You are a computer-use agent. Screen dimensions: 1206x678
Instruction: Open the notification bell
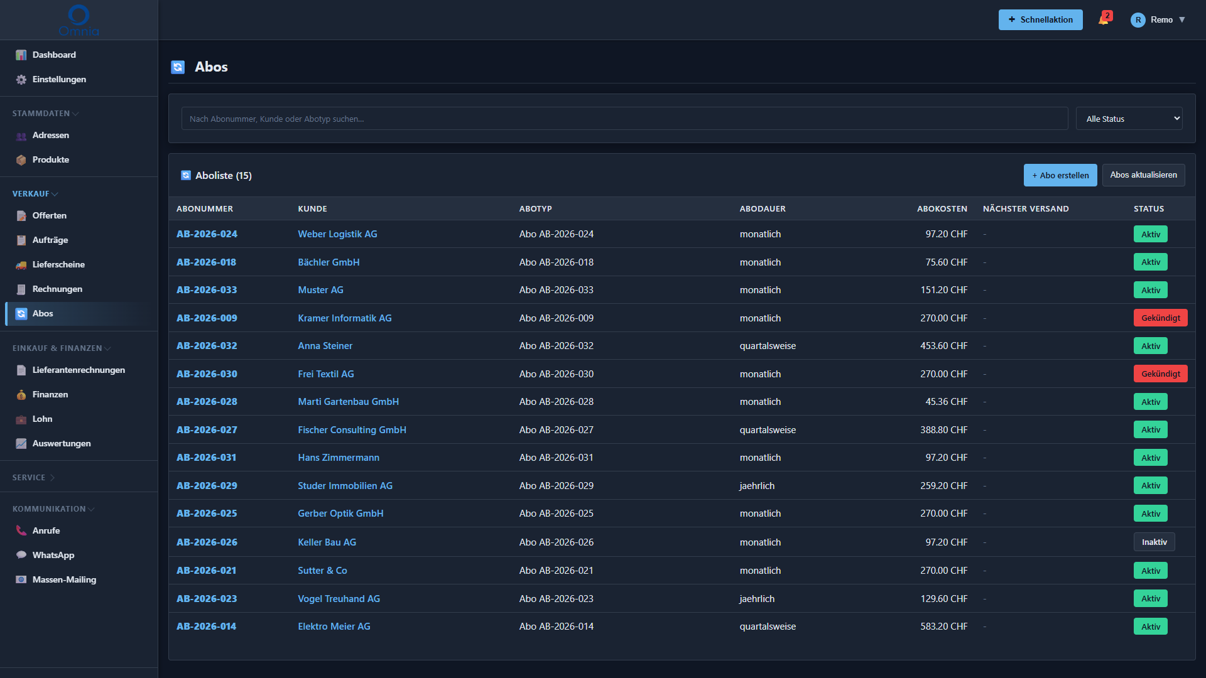coord(1104,19)
